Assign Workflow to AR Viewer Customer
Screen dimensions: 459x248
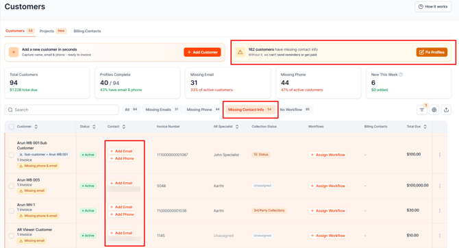327,236
